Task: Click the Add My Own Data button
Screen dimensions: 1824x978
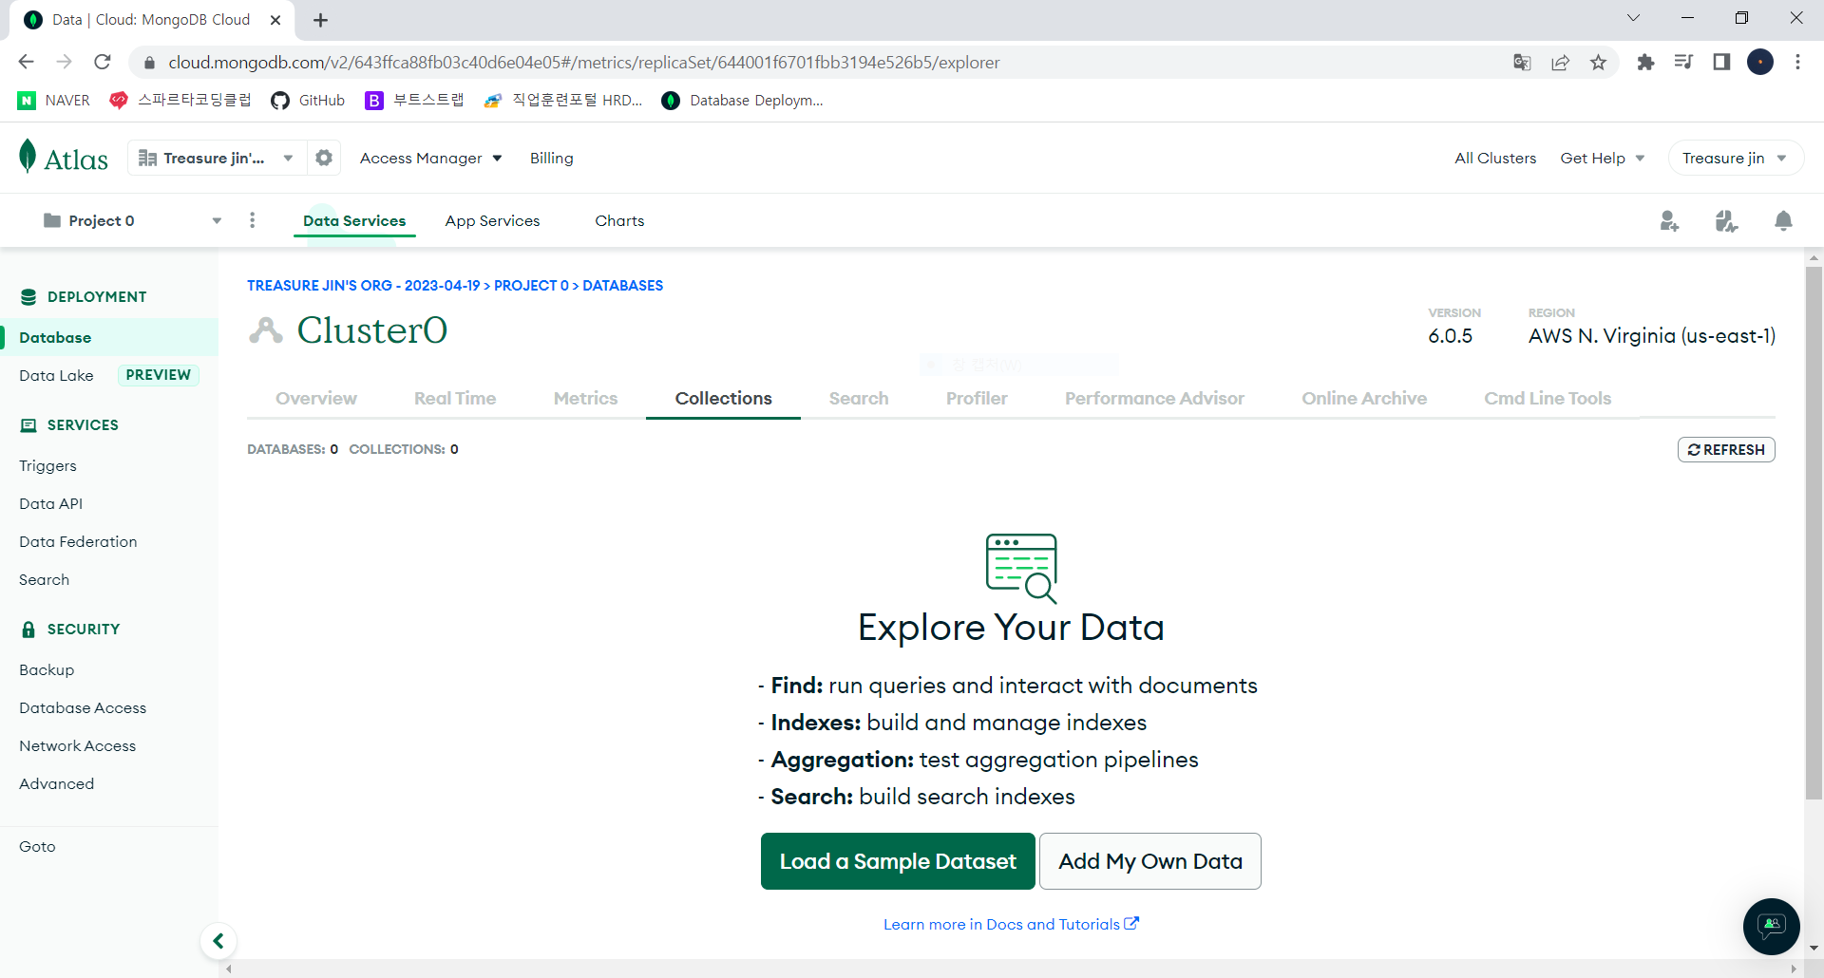Action: point(1150,861)
